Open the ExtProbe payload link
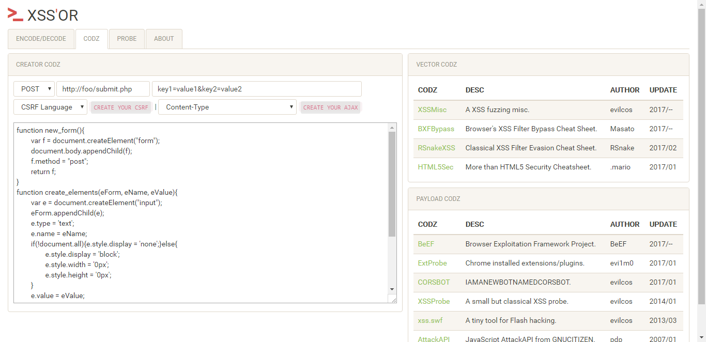706x342 pixels. coord(432,263)
